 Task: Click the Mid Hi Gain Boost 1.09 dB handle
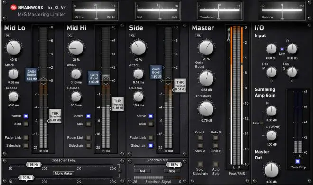pos(94,78)
